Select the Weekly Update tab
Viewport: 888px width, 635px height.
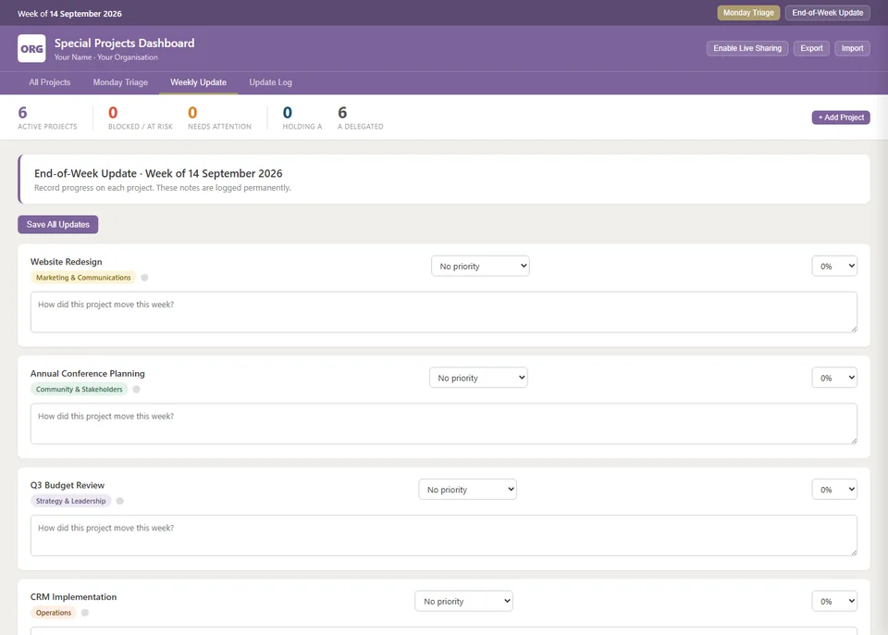[198, 82]
